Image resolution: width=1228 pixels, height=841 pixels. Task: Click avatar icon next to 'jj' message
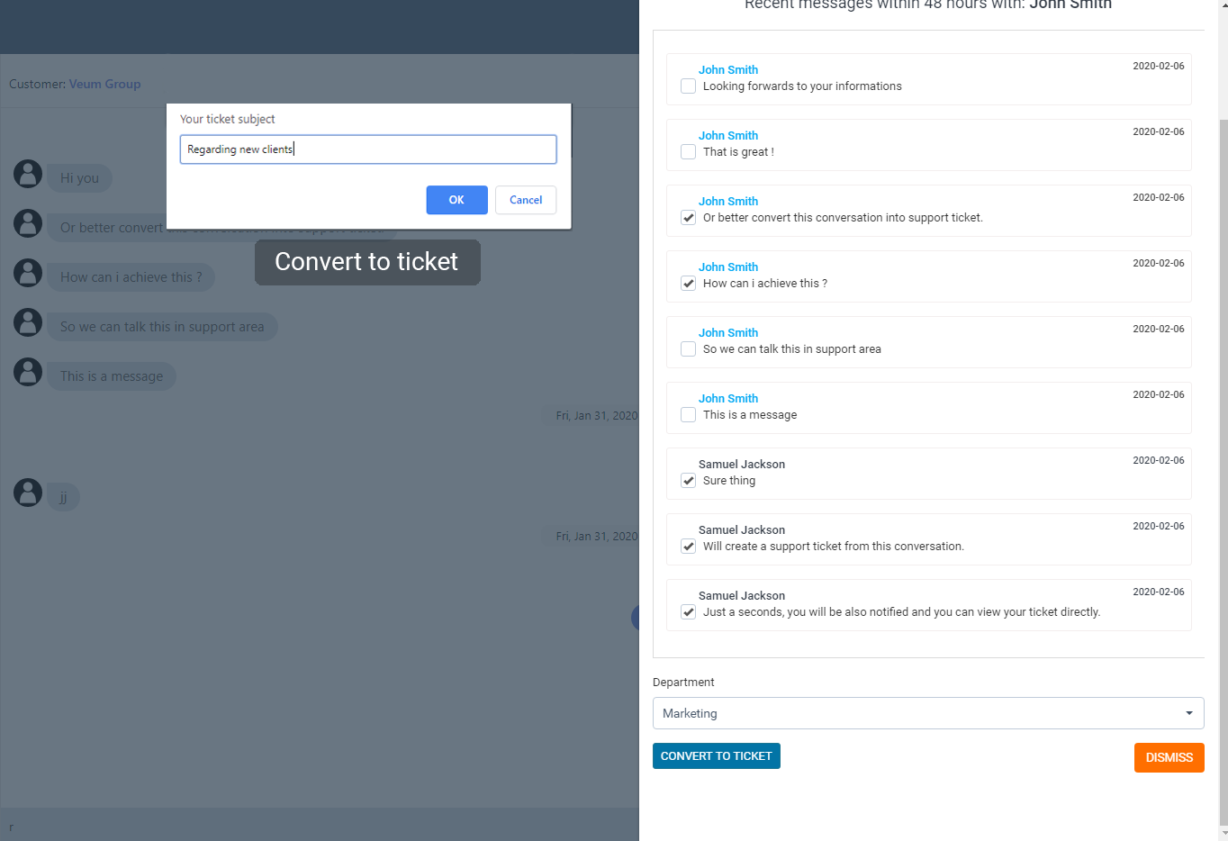click(28, 493)
